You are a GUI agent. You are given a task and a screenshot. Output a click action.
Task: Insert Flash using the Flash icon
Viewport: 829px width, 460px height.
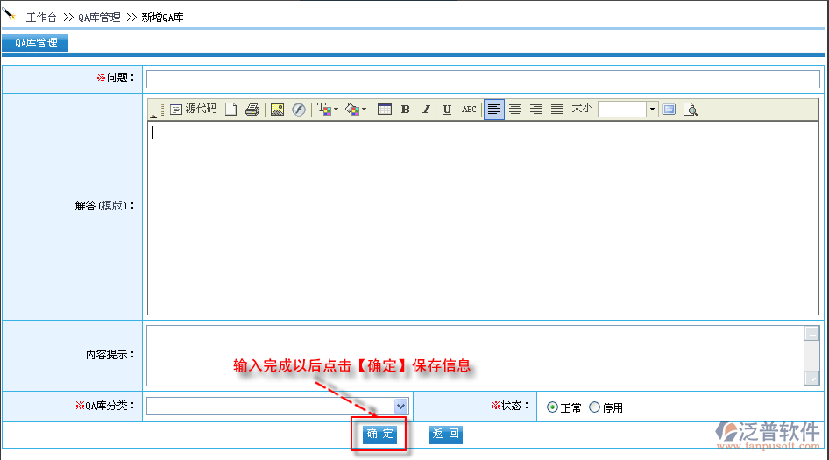click(x=299, y=110)
